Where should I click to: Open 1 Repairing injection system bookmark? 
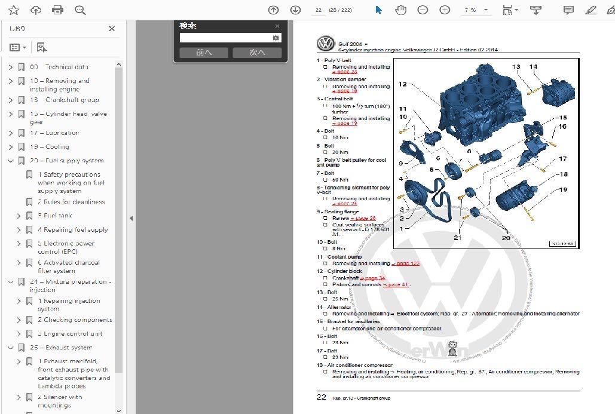(x=69, y=305)
